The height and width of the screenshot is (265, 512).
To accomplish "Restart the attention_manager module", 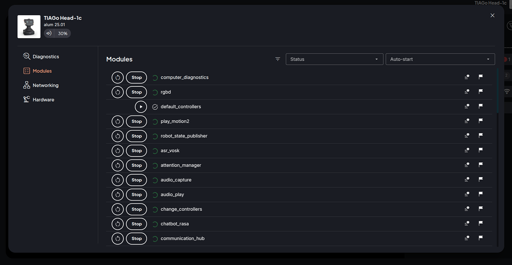I will click(118, 165).
